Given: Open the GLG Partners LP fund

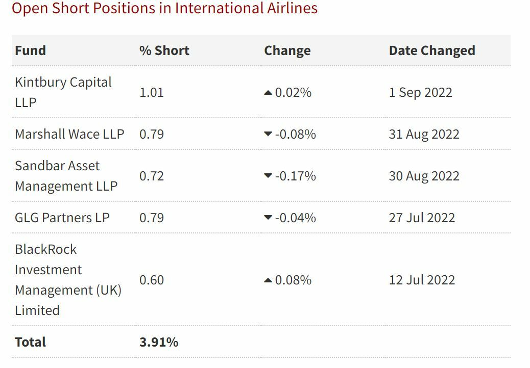Looking at the screenshot, I should tap(62, 218).
